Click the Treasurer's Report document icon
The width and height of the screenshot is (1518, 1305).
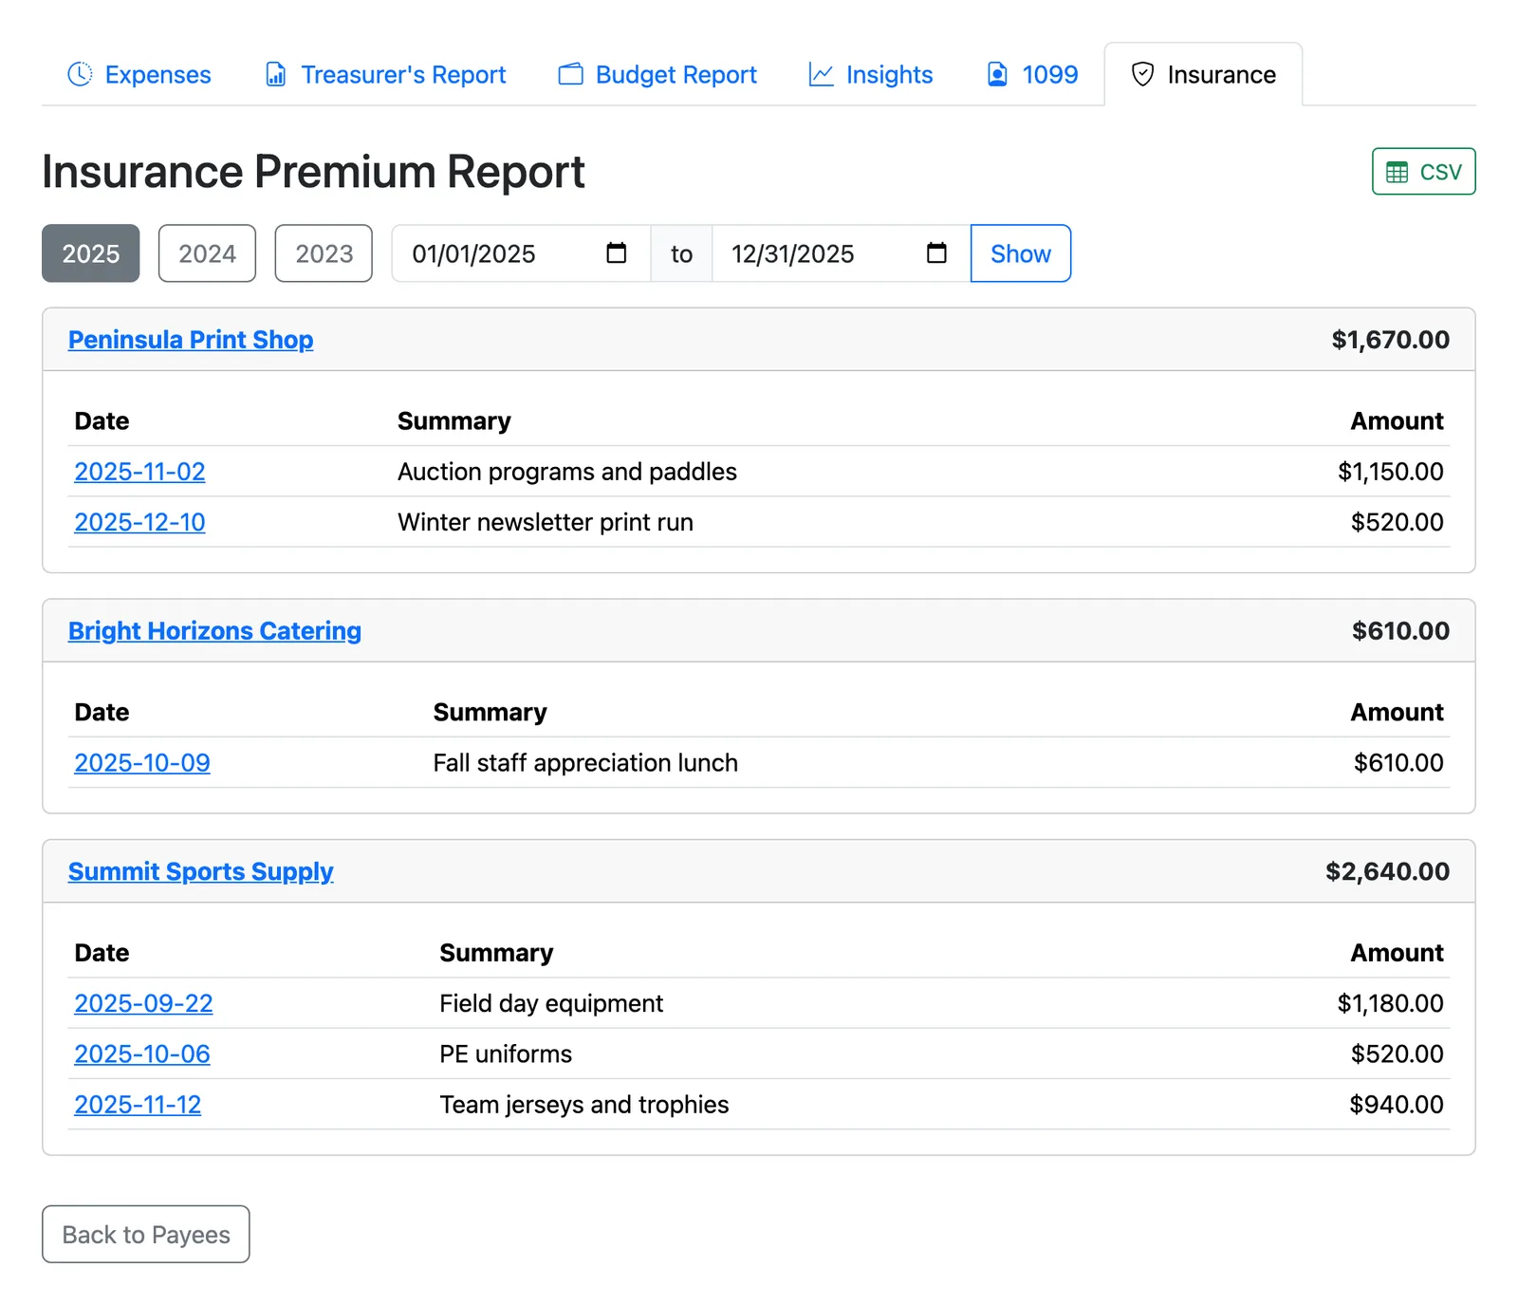tap(275, 74)
